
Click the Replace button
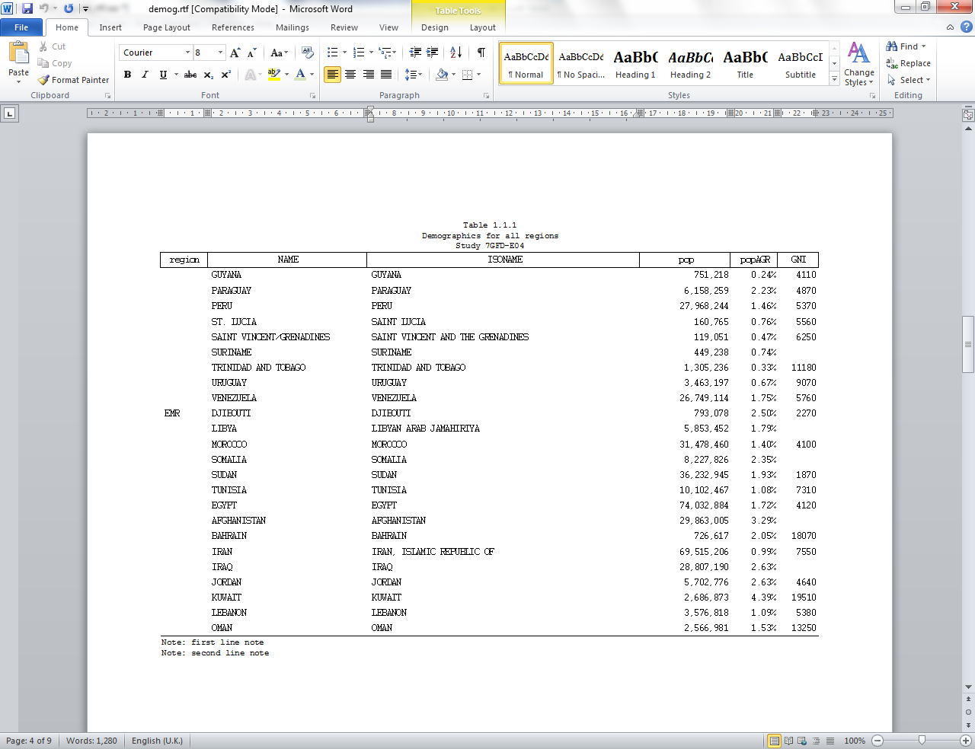click(909, 63)
